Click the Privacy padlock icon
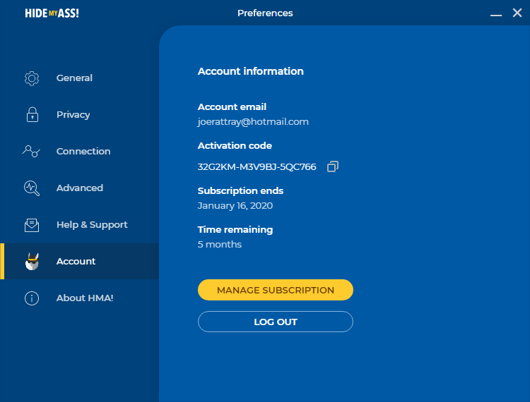Viewport: 530px width, 402px height. pyautogui.click(x=33, y=115)
